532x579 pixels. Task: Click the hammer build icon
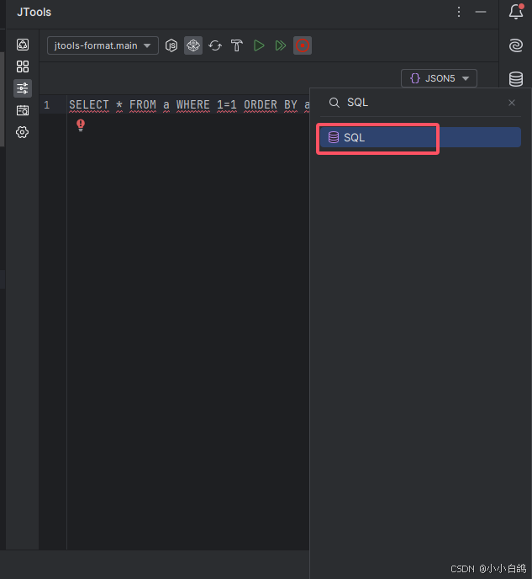click(x=237, y=45)
